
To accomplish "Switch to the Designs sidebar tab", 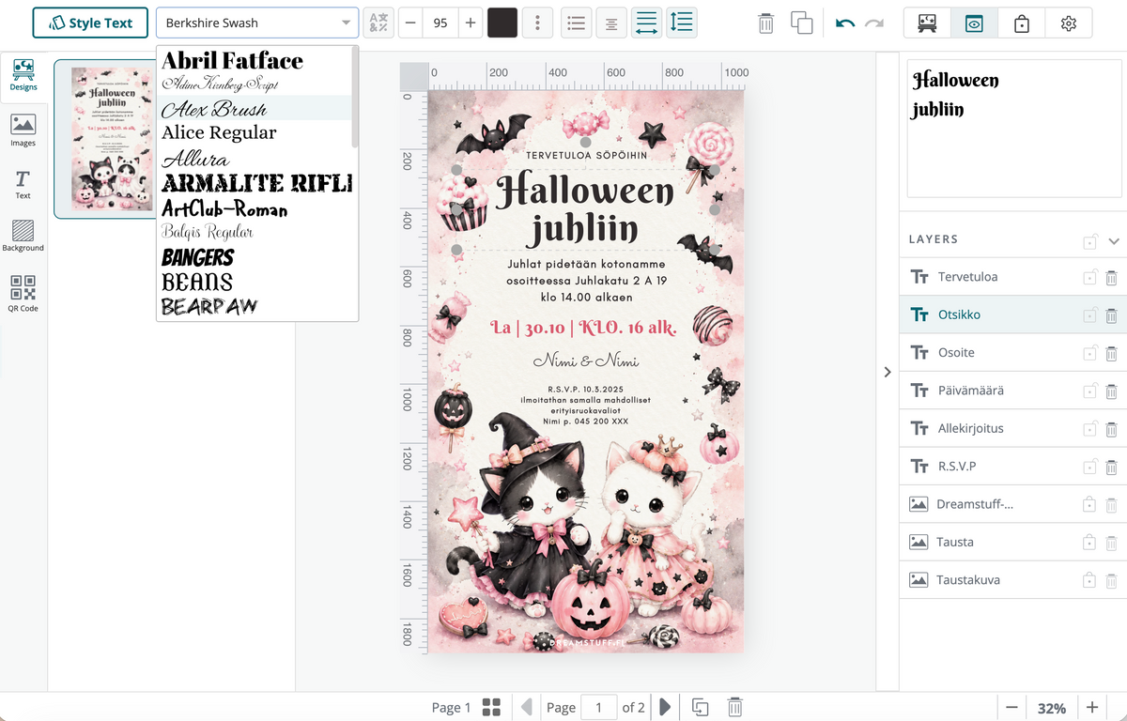I will pos(23,75).
